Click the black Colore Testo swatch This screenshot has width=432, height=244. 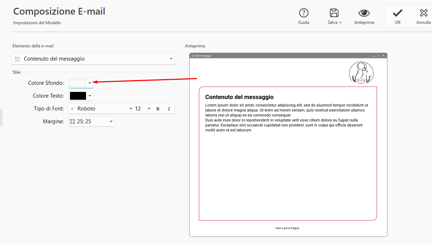click(78, 96)
